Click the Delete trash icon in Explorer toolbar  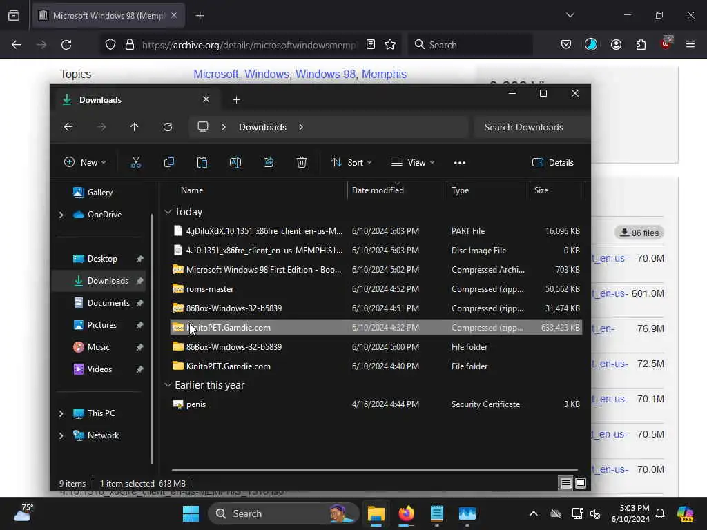coord(302,162)
